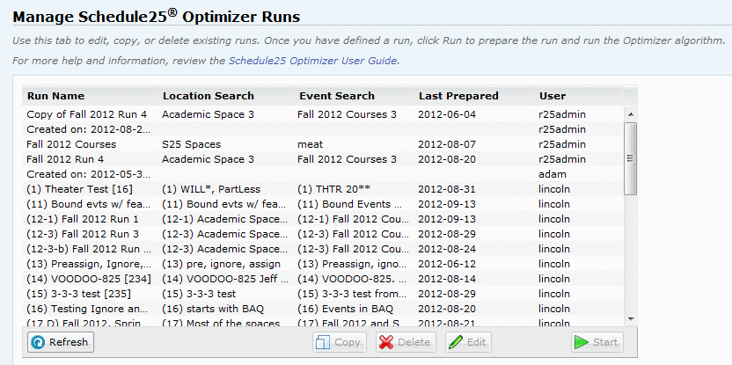Click the scrollbar up arrow
732x365 pixels.
(630, 113)
